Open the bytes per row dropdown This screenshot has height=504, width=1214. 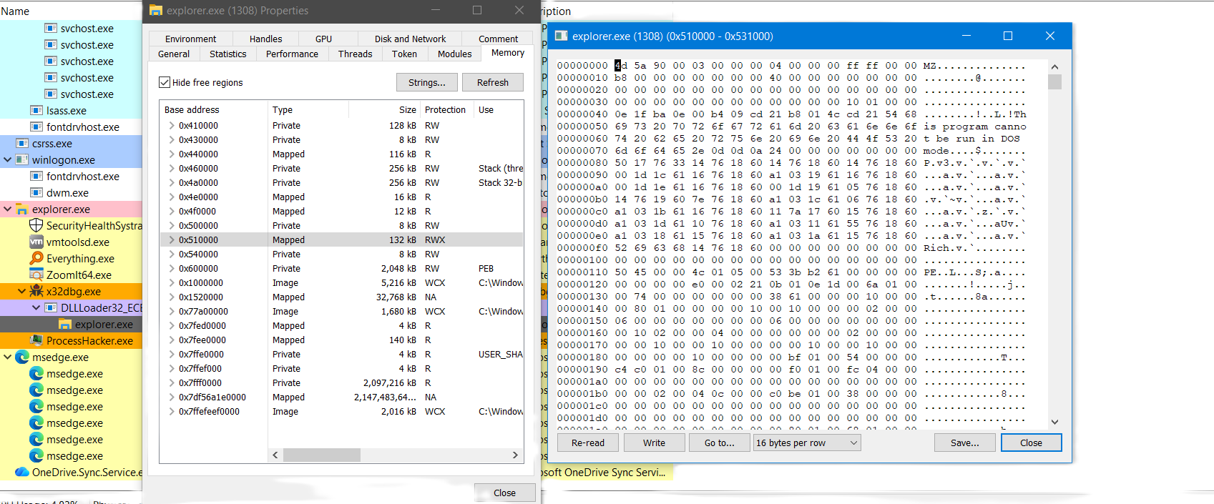tap(806, 443)
